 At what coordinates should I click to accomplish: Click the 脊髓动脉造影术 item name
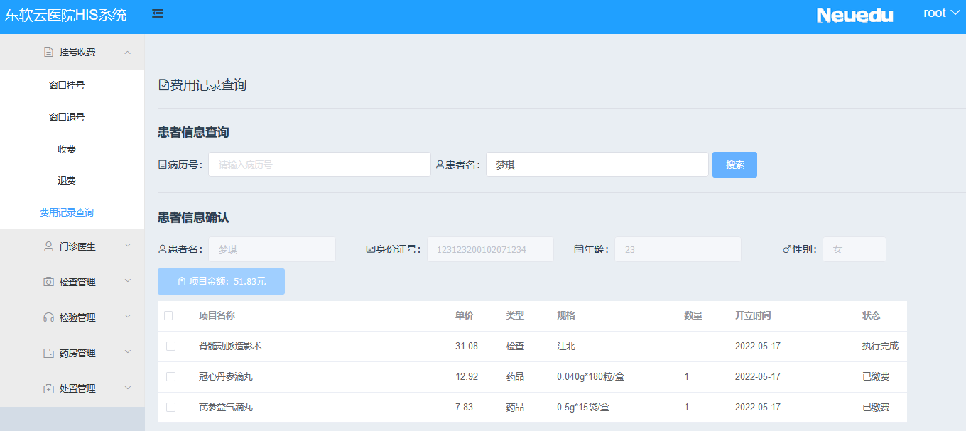231,347
